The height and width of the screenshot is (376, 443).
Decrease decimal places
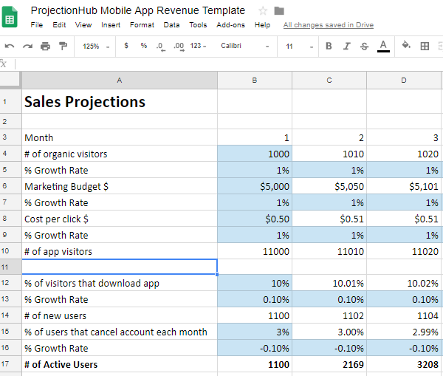(x=161, y=47)
